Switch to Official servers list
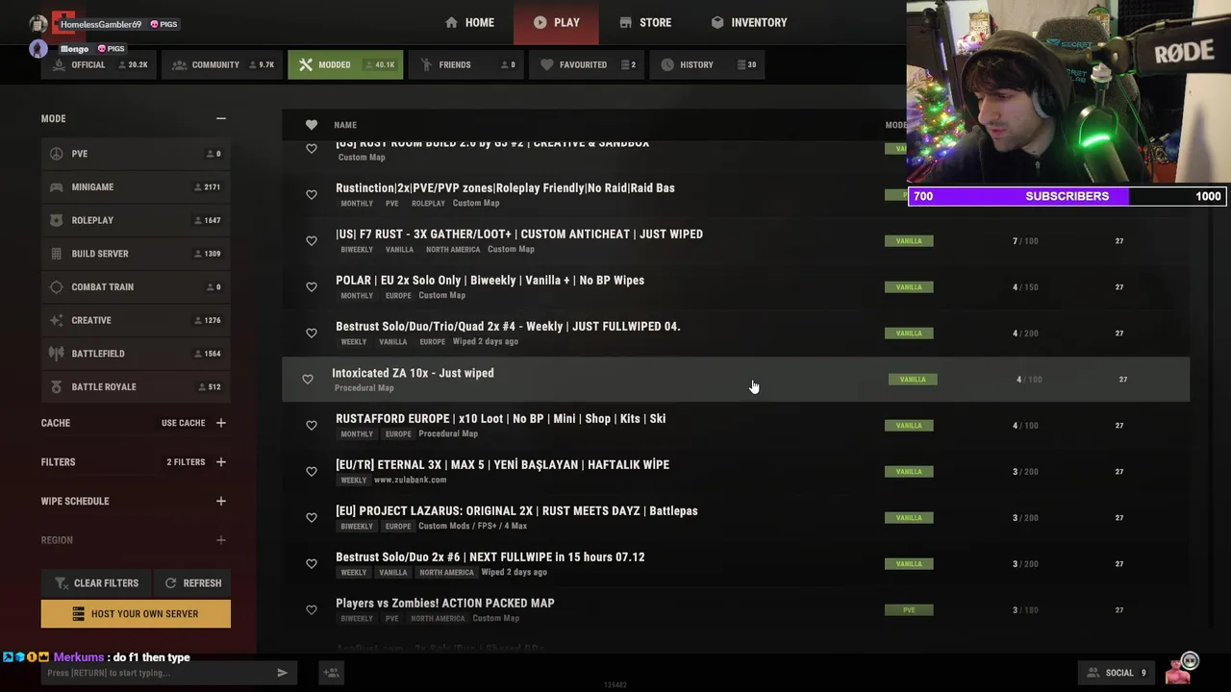Image resolution: width=1231 pixels, height=692 pixels. [101, 64]
